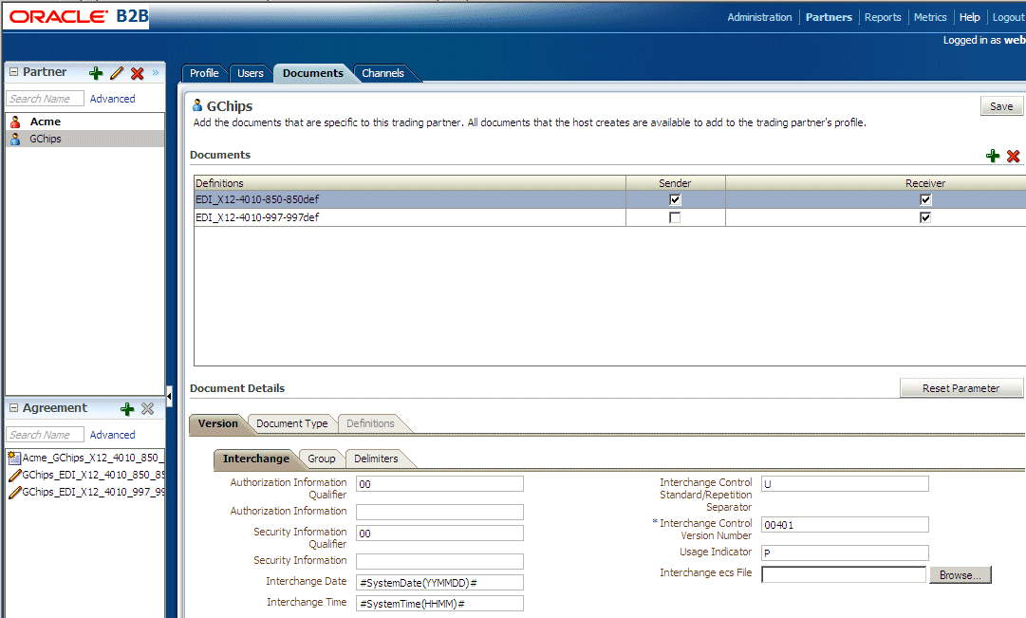Go to Partners page
The width and height of the screenshot is (1026, 618).
(x=829, y=17)
